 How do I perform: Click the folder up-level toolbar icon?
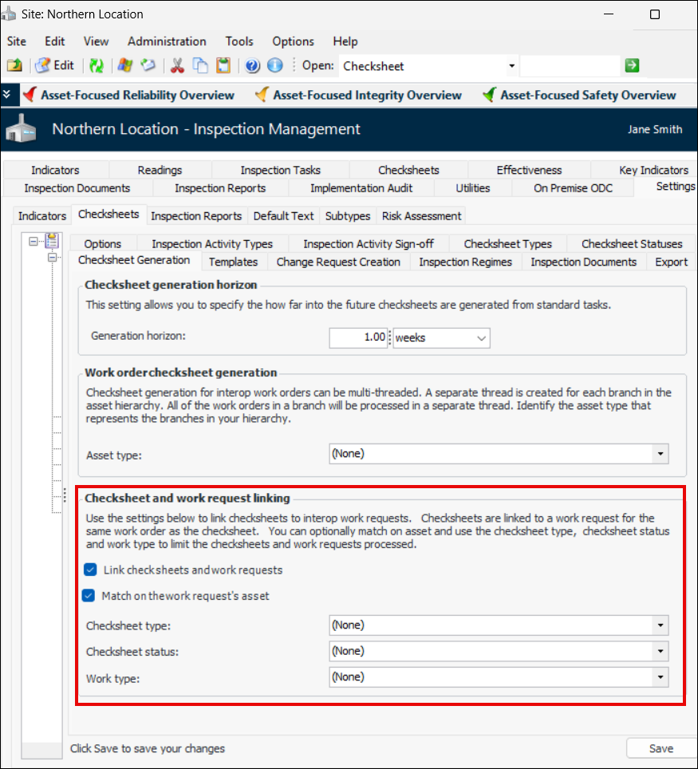click(x=14, y=65)
